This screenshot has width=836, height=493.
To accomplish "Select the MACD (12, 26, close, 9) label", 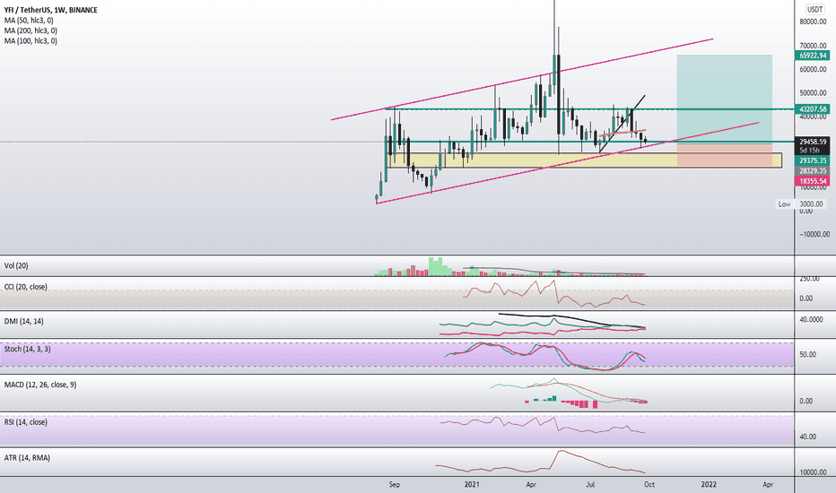I will 40,385.
